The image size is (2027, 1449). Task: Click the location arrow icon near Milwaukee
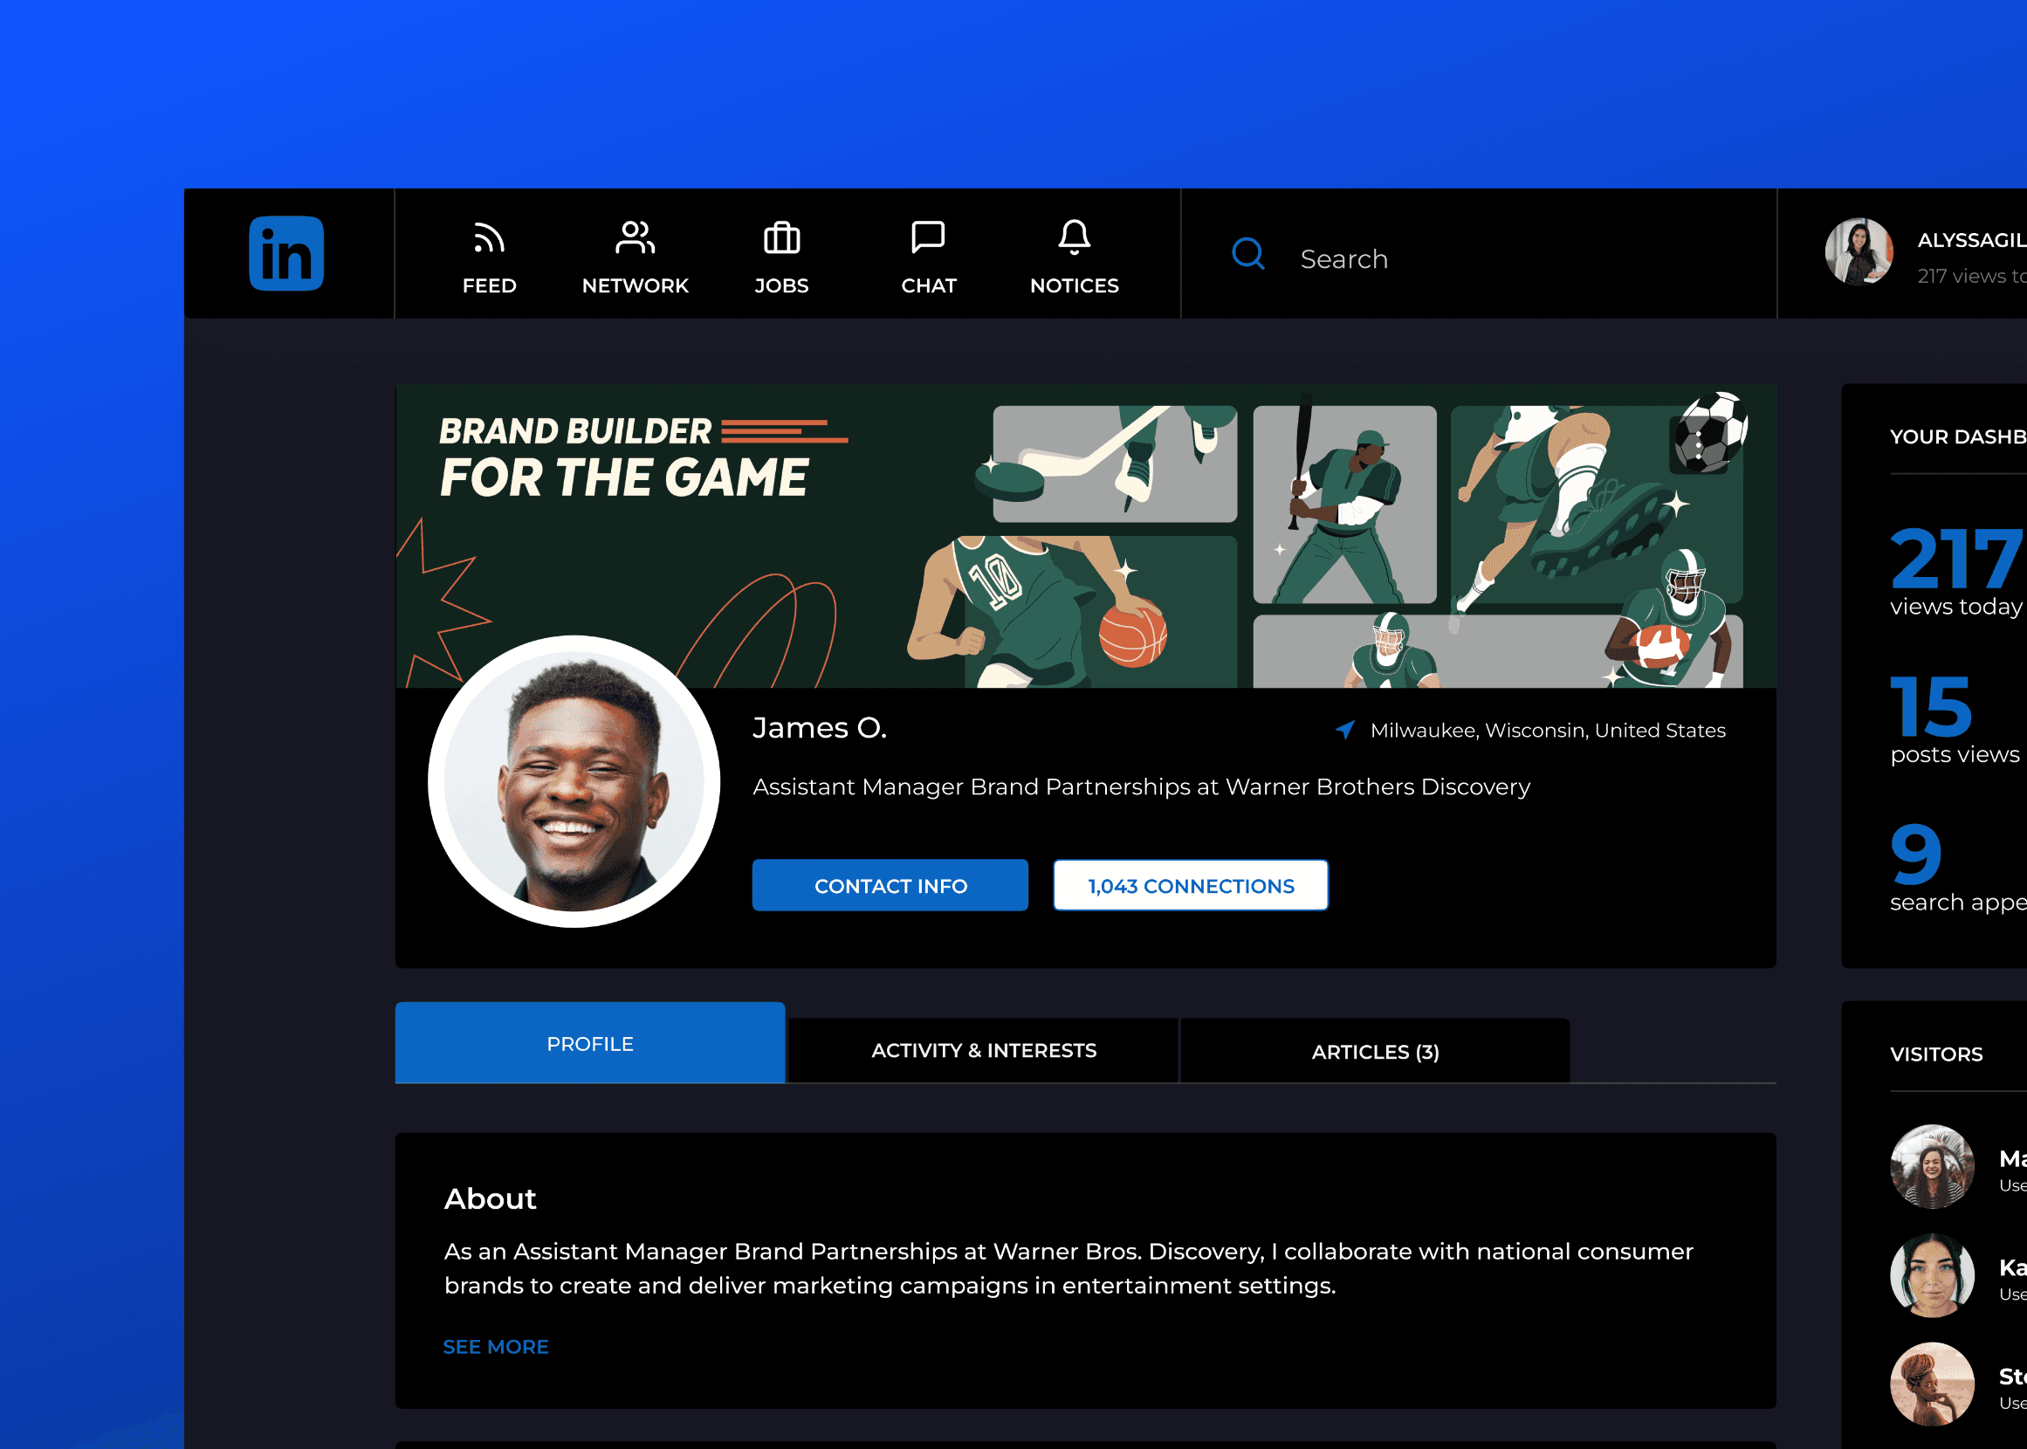(x=1344, y=730)
